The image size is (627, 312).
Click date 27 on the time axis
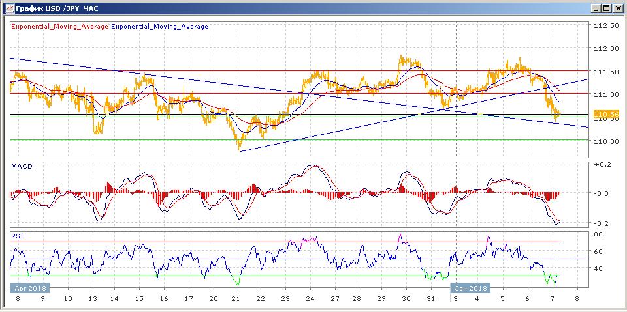[334, 298]
